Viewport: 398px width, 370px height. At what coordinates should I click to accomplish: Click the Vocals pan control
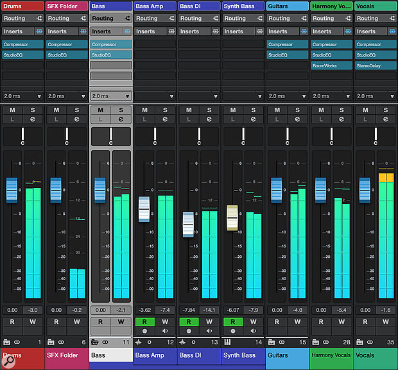[x=376, y=137]
